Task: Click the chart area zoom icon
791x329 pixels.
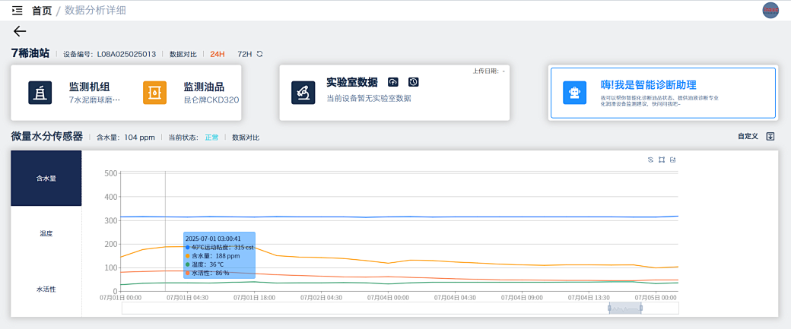Action: point(662,160)
